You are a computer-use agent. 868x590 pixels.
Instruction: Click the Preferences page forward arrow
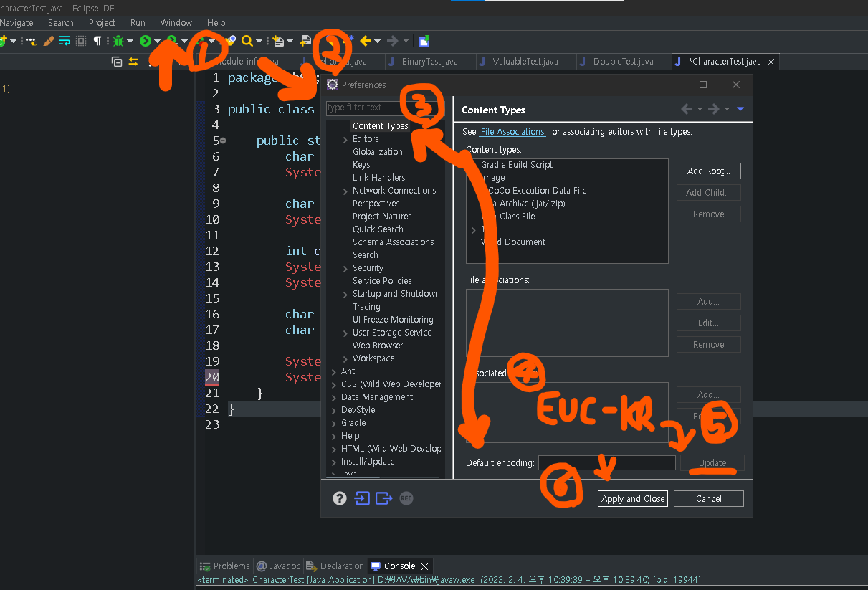(713, 109)
